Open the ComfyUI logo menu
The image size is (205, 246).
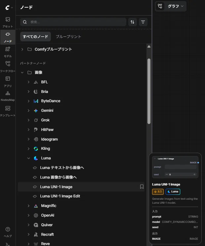[x=9, y=7]
